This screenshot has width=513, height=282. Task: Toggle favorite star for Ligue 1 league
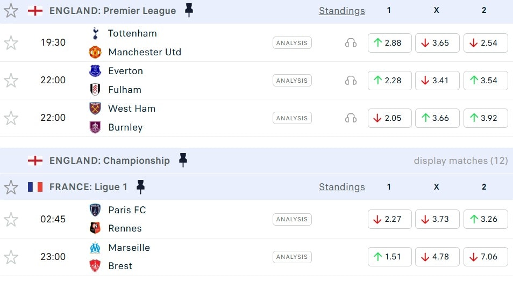pos(11,187)
